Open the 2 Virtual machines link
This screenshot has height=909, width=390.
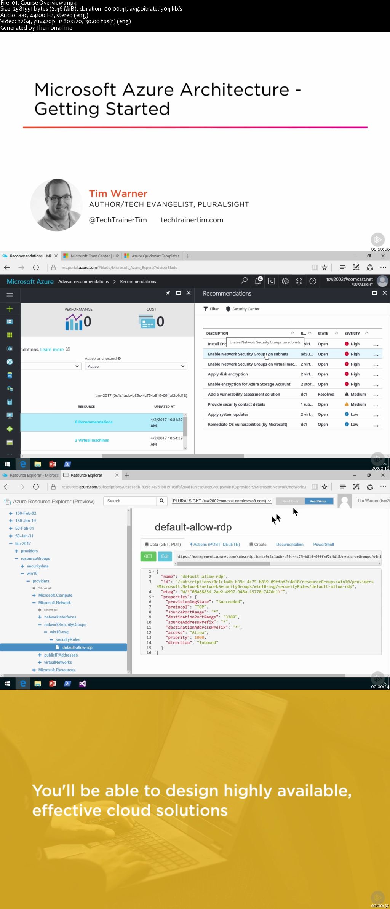click(x=92, y=440)
